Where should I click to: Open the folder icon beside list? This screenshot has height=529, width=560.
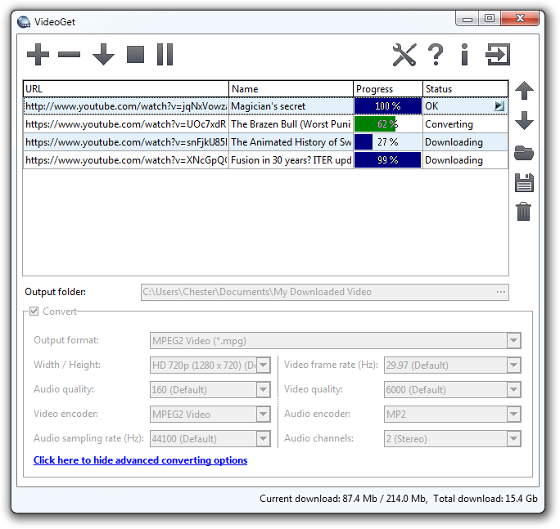pos(524,152)
